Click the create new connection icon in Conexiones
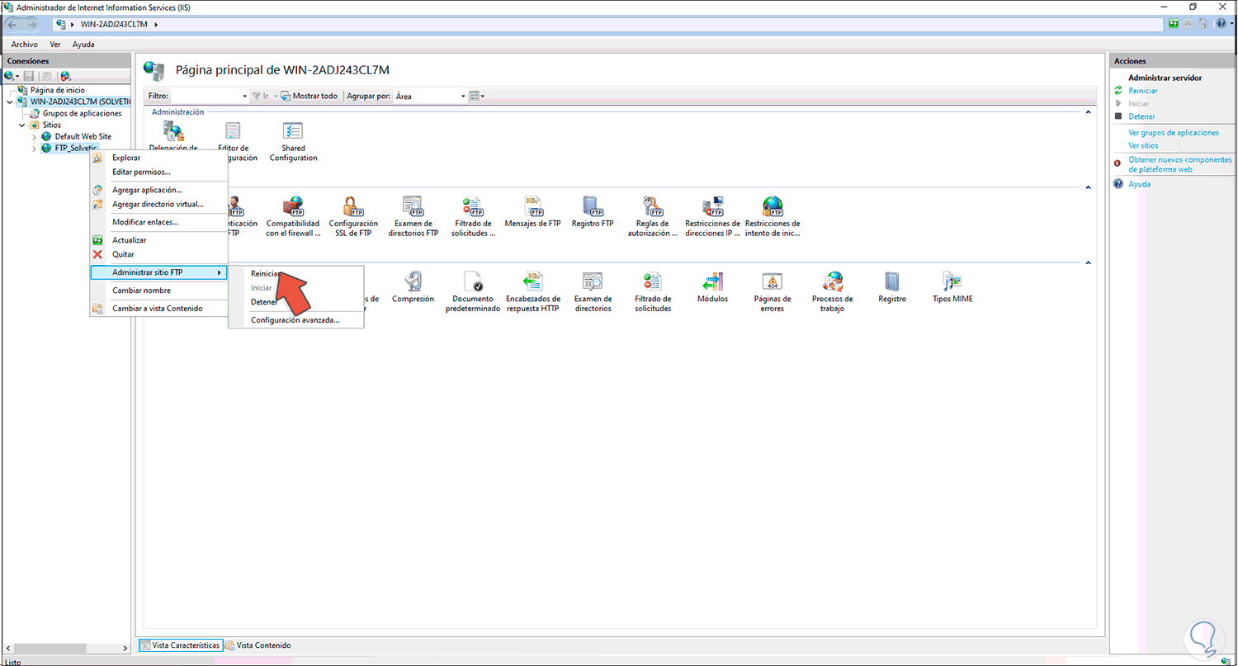The image size is (1238, 666). (10, 76)
